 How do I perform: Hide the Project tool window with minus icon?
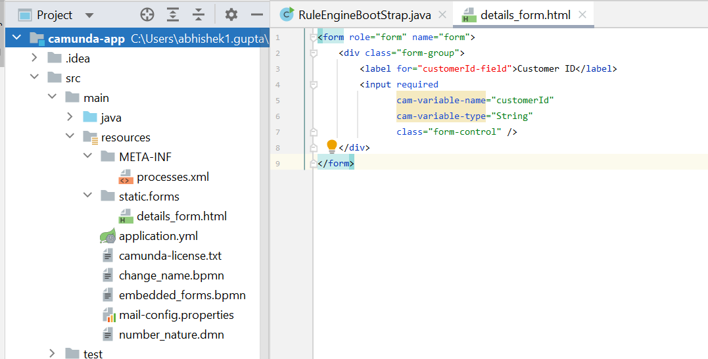click(x=257, y=15)
